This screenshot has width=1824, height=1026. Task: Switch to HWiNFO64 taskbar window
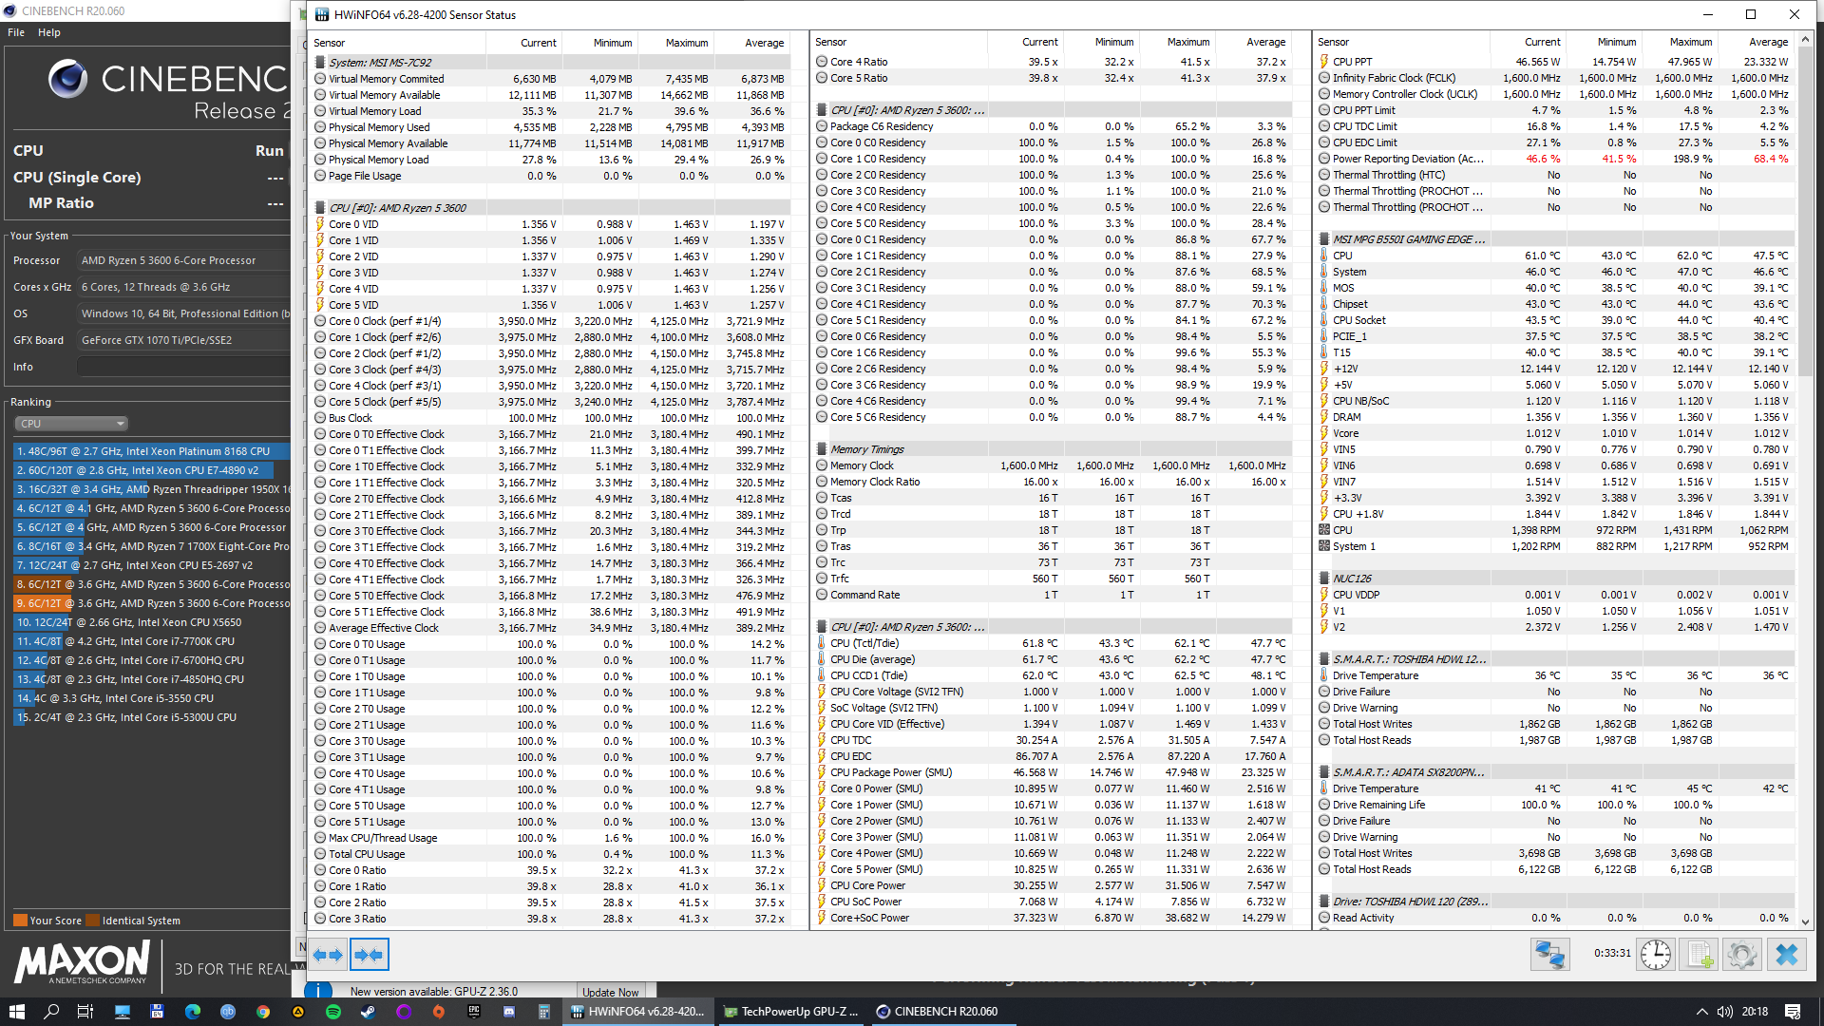pos(638,1012)
